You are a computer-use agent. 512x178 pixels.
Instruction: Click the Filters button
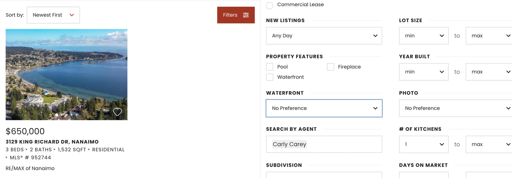(236, 15)
